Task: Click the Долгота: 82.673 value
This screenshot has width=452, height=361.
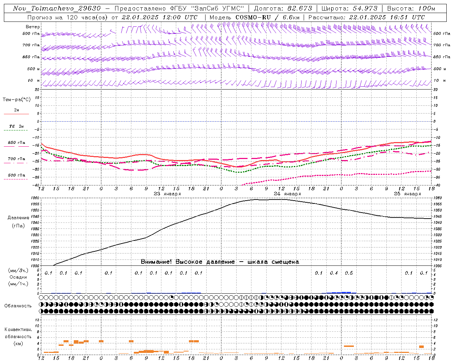Action: coord(283,8)
